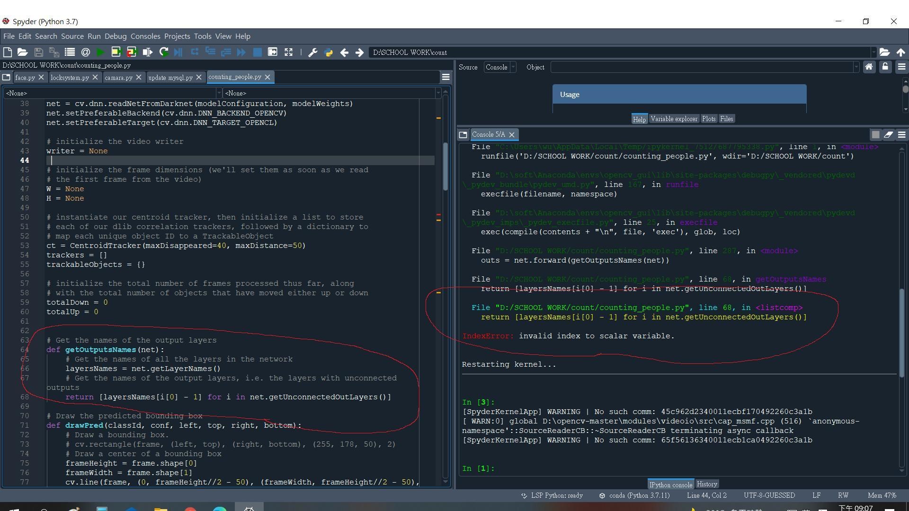Click the Re-run last script icon

[x=164, y=53]
